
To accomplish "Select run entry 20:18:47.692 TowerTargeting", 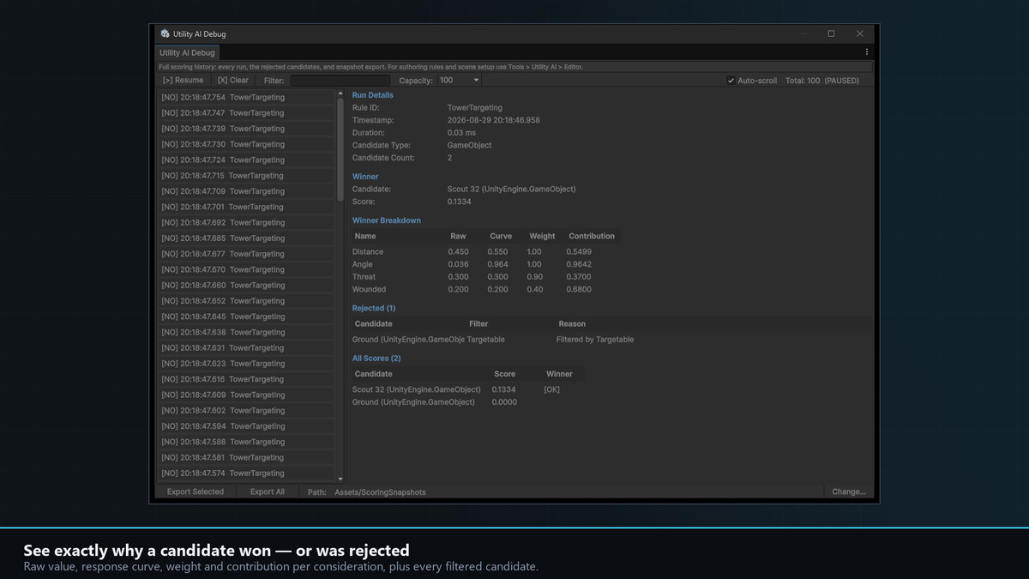I will pyautogui.click(x=246, y=222).
